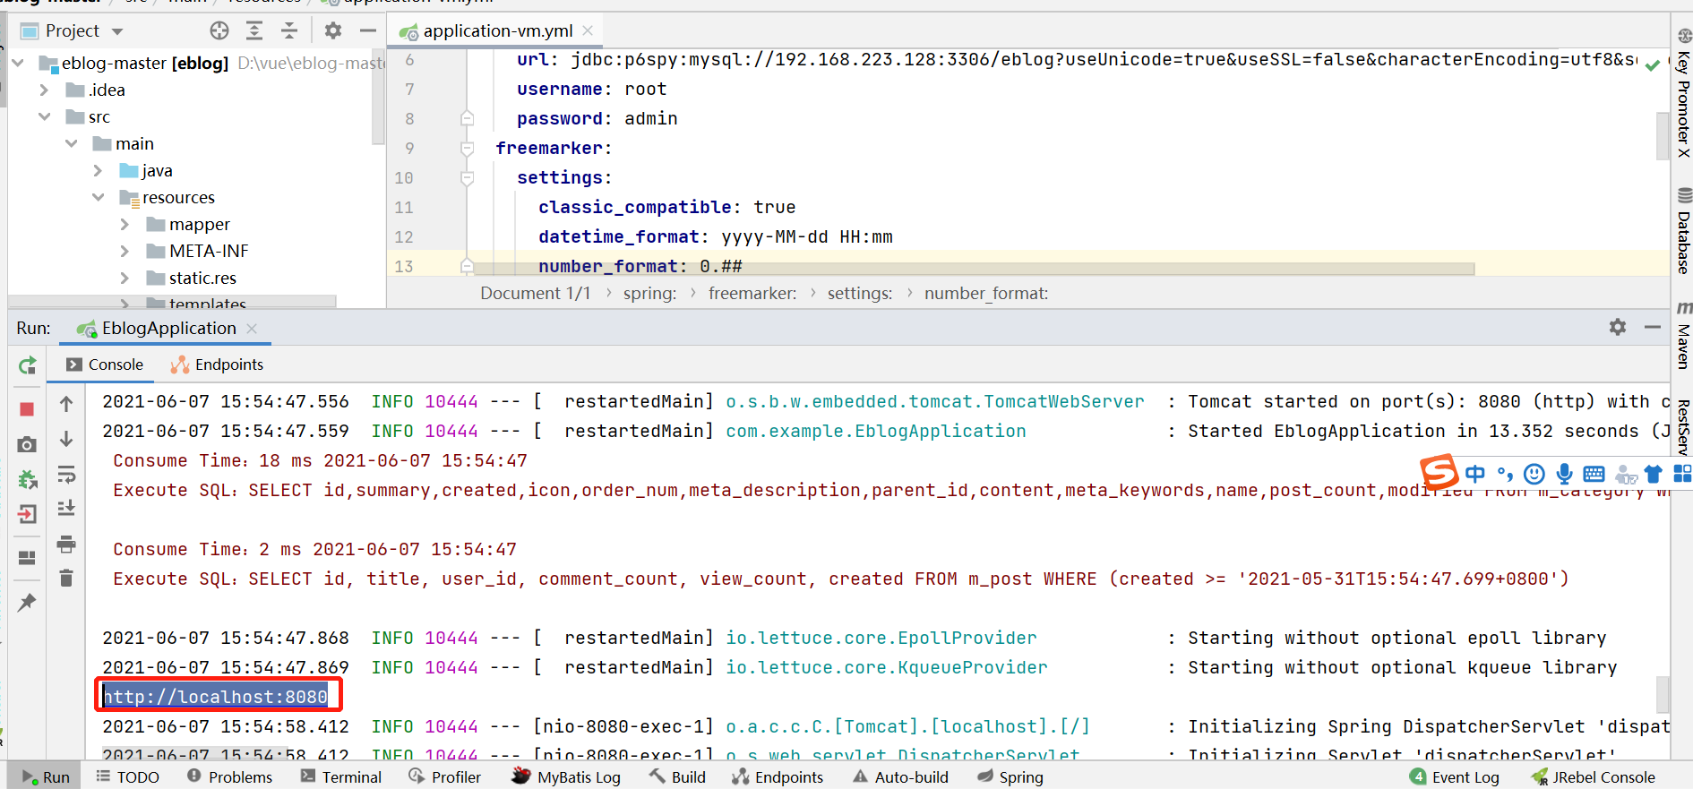This screenshot has width=1693, height=789.
Task: Open Project panel settings gear
Action: 333,30
